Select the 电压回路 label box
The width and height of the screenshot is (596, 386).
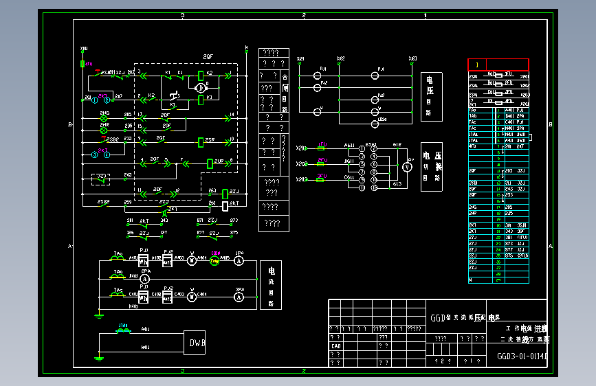pos(432,97)
